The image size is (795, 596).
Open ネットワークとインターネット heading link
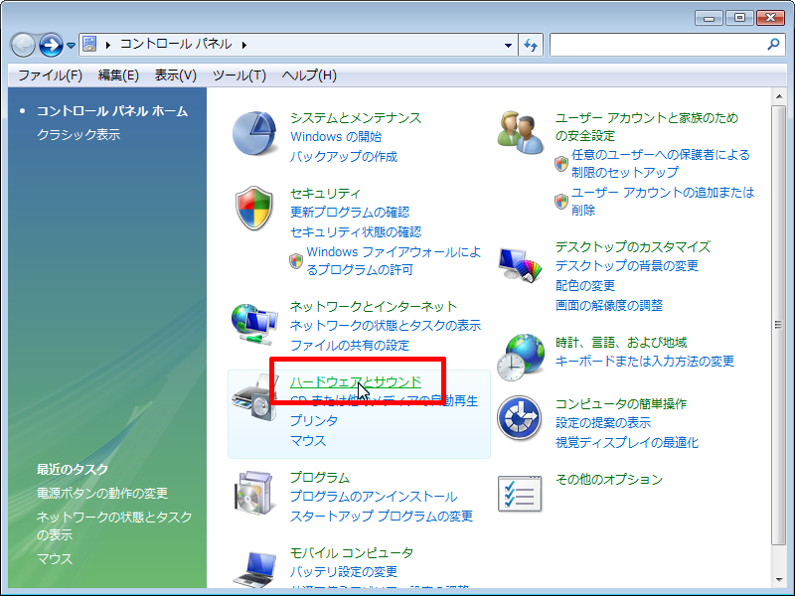pyautogui.click(x=374, y=306)
